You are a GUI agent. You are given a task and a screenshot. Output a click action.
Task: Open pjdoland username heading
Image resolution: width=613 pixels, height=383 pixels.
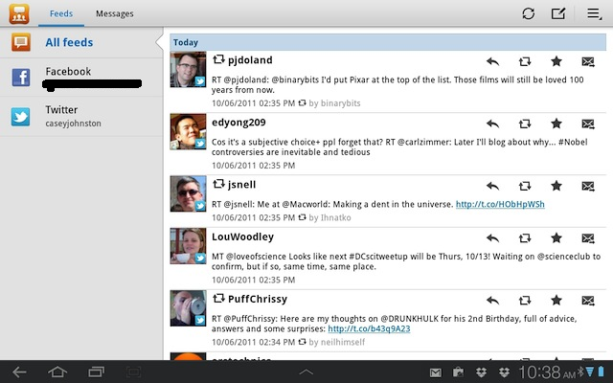point(250,60)
